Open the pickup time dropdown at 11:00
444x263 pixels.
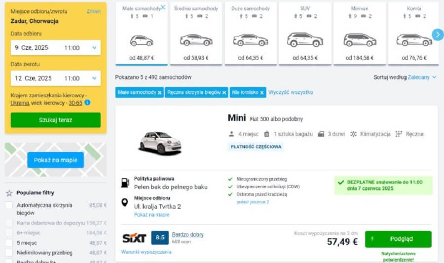tap(79, 48)
